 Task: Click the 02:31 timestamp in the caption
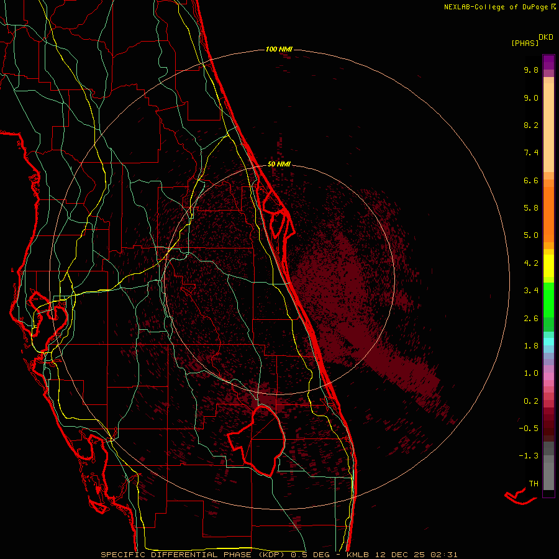point(444,555)
